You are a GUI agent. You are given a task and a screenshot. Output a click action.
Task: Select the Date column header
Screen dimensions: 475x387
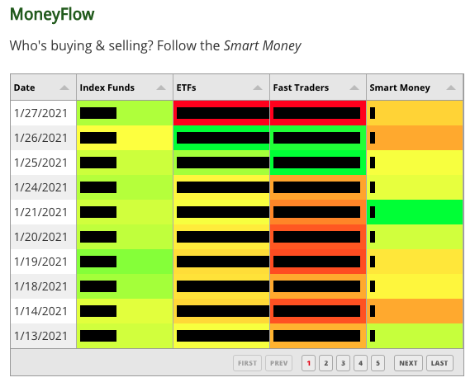pyautogui.click(x=43, y=87)
